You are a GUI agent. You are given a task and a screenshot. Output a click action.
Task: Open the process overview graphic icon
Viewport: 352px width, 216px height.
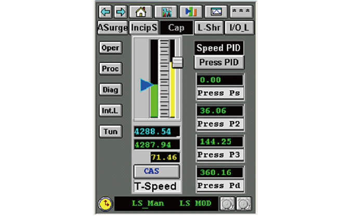pyautogui.click(x=166, y=11)
